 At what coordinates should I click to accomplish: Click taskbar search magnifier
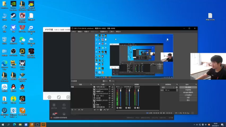[x=8, y=125]
